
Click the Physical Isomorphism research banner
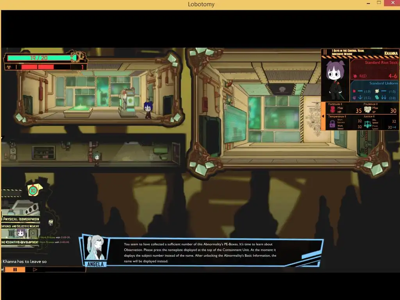tap(20, 219)
